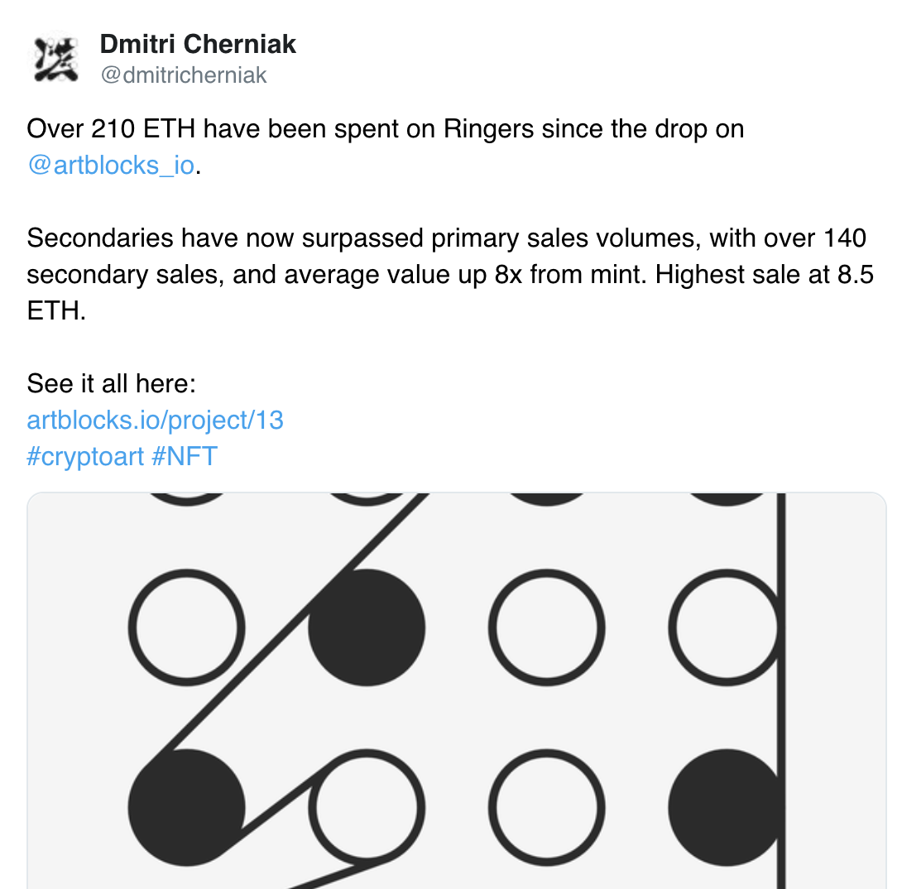
Task: Click the #cryptoart hashtag
Action: click(85, 456)
